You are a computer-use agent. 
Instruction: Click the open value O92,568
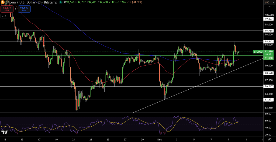(x=70, y=2)
